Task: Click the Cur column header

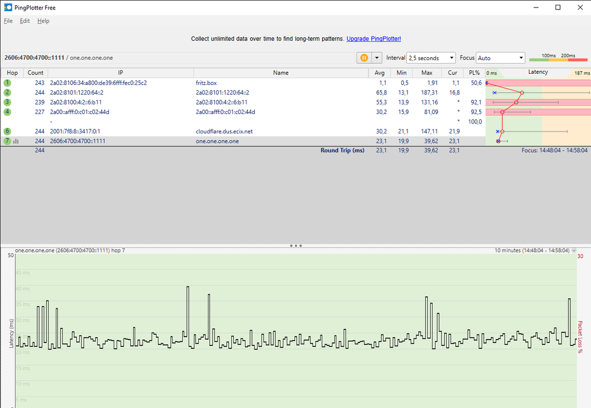Action: coord(453,73)
